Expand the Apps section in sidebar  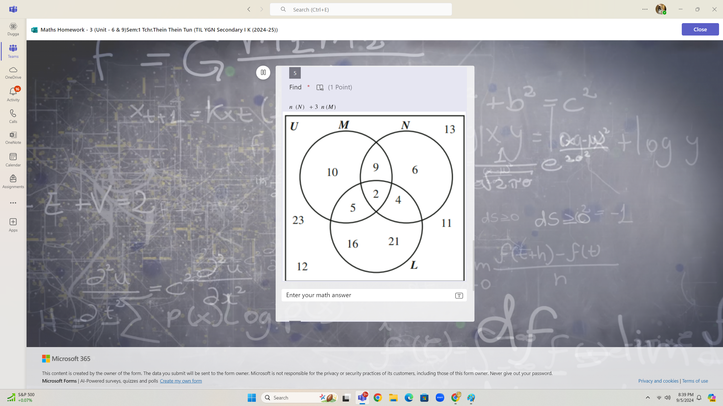click(13, 224)
